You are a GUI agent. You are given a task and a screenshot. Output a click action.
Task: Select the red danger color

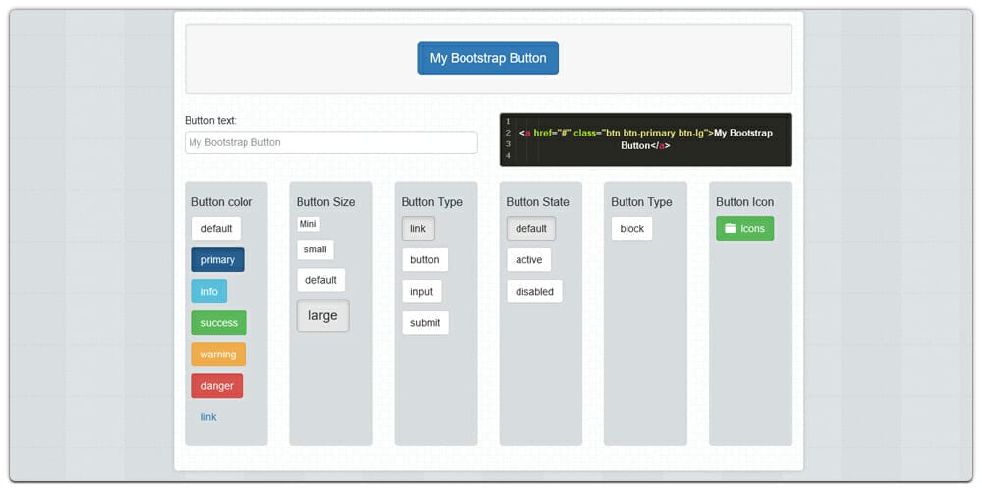(217, 386)
